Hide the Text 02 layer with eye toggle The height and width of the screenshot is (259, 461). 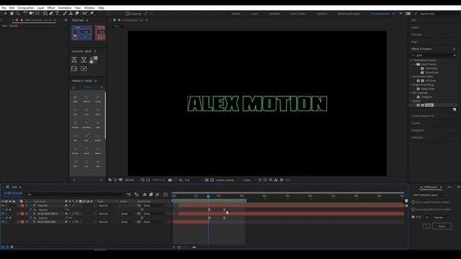point(3,206)
